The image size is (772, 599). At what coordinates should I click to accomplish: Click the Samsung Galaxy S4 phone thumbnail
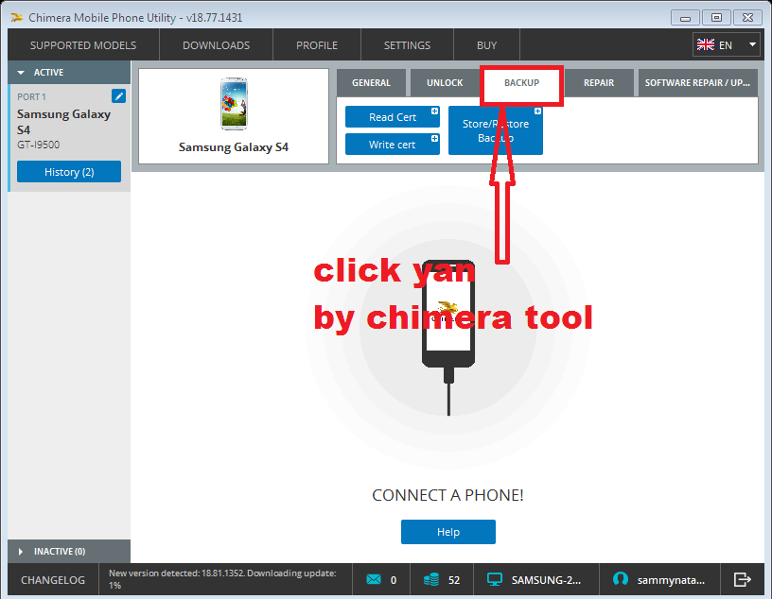234,104
